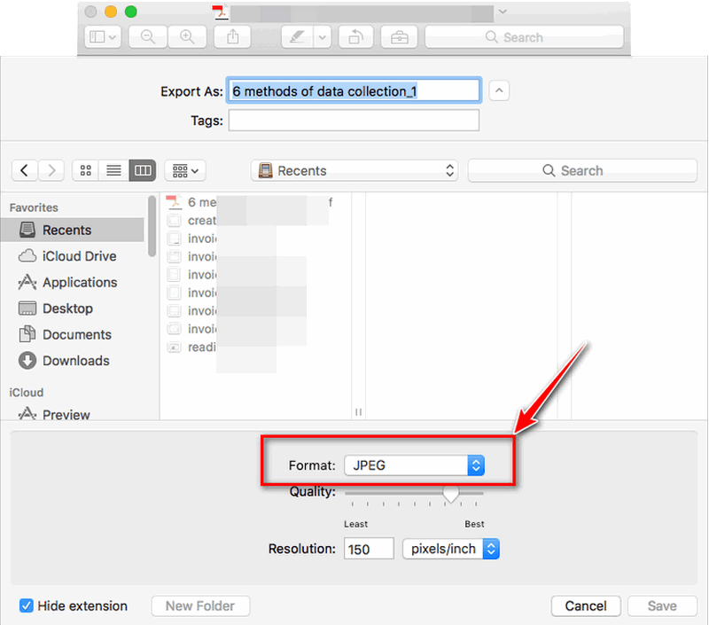709x625 pixels.
Task: Click the column resize handle
Action: click(358, 411)
